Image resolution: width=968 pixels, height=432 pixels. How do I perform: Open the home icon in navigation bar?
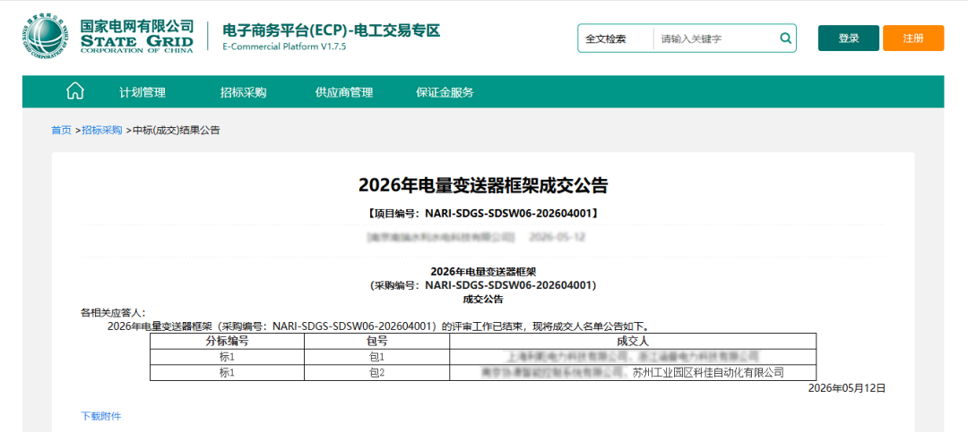point(74,92)
